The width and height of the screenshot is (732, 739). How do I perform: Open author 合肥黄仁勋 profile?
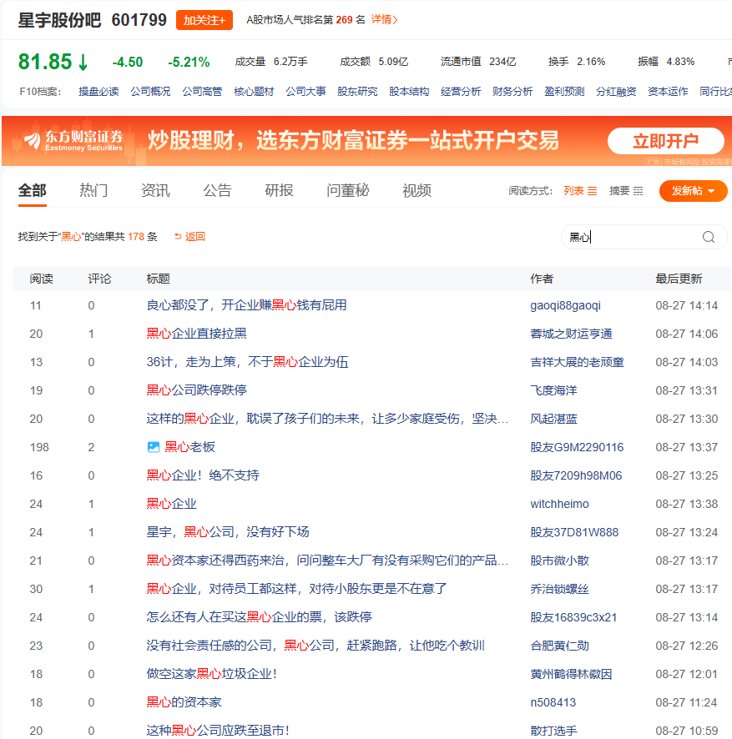coord(560,646)
